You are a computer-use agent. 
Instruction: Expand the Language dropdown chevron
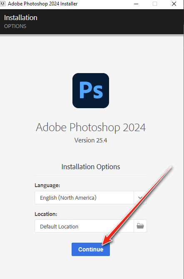coord(140,198)
